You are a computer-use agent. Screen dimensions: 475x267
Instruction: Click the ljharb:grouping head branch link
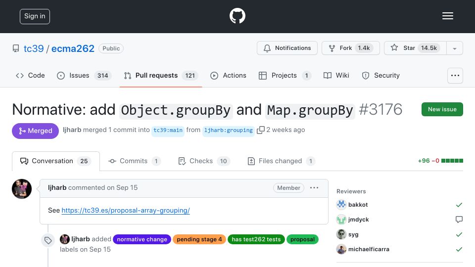pyautogui.click(x=229, y=130)
